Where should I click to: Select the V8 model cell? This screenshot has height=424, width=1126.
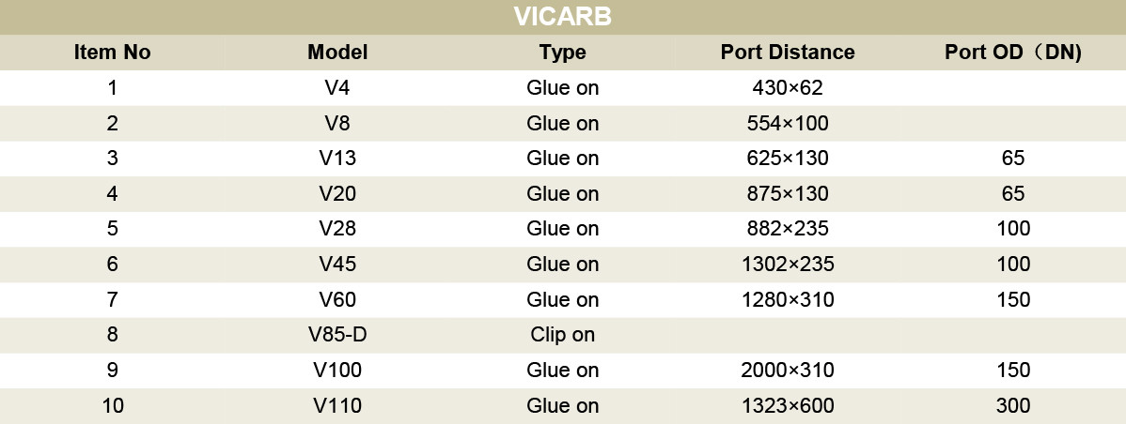point(337,123)
